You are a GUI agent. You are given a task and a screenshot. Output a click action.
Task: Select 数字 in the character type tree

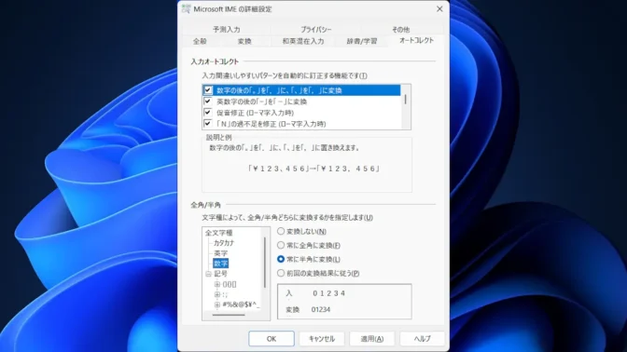click(x=221, y=264)
